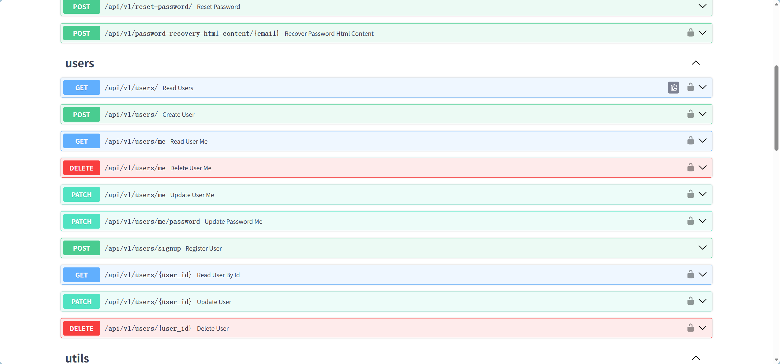Click lock icon on Recover Password Html Content
The image size is (780, 364).
[x=690, y=33]
